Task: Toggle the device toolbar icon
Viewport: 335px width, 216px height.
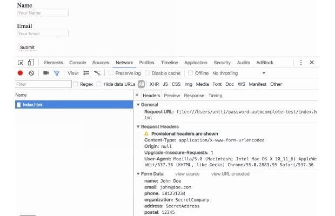Action: click(x=31, y=62)
